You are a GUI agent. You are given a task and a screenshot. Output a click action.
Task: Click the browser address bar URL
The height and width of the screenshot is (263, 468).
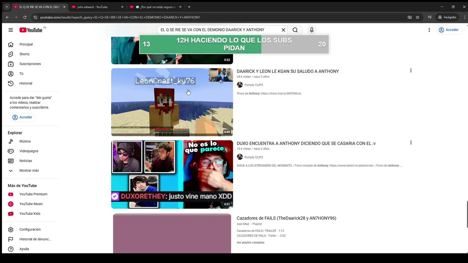(x=120, y=17)
